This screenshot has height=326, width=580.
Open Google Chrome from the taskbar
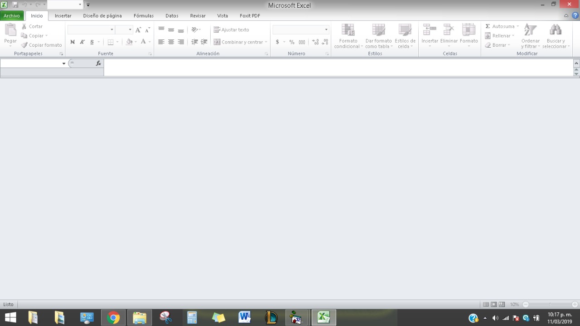tap(113, 317)
